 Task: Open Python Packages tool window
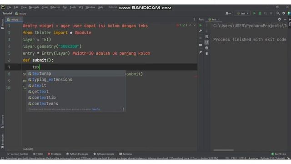click(x=77, y=154)
